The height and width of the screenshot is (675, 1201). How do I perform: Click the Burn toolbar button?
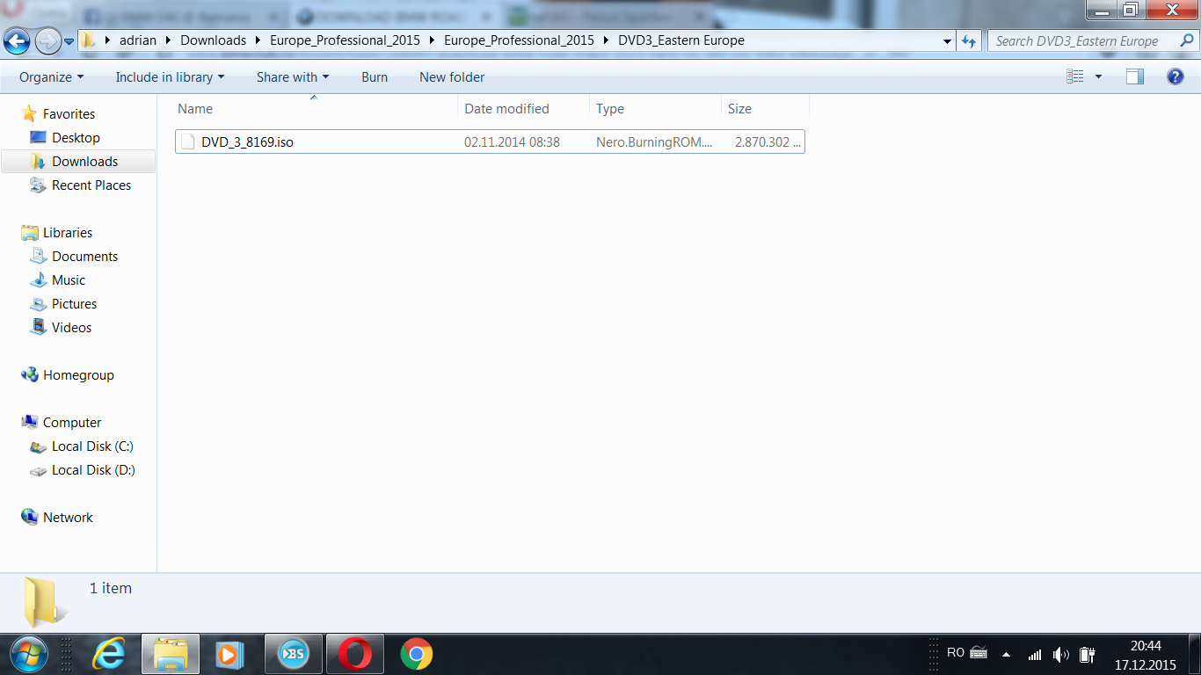click(x=375, y=77)
